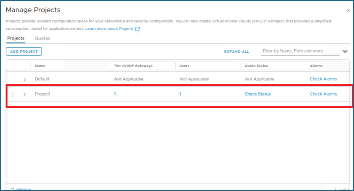
Task: Select the Quota Status column header
Action: [256, 66]
